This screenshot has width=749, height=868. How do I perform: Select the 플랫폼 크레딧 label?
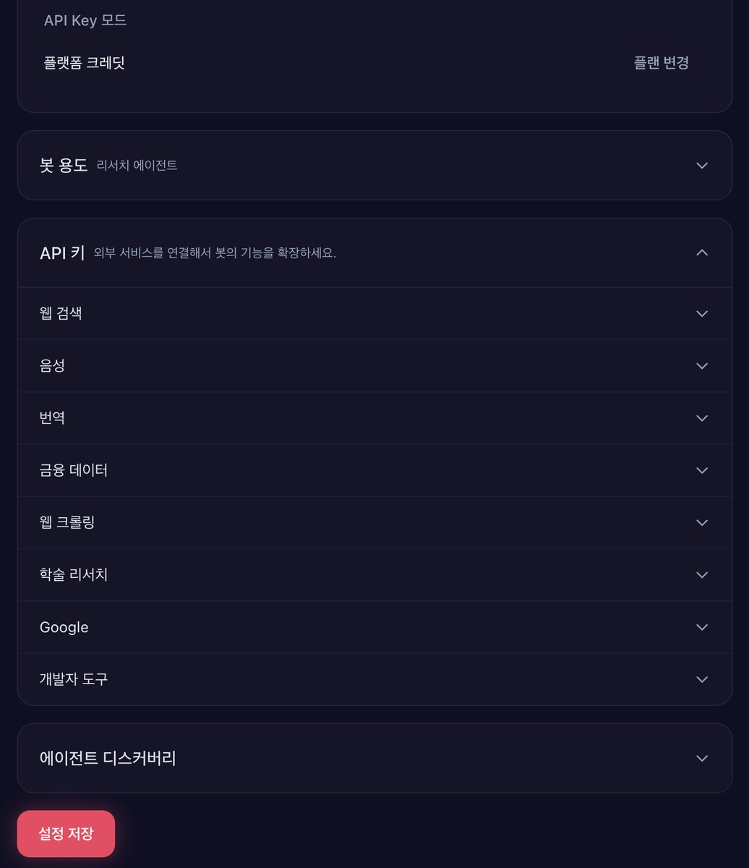pos(85,63)
